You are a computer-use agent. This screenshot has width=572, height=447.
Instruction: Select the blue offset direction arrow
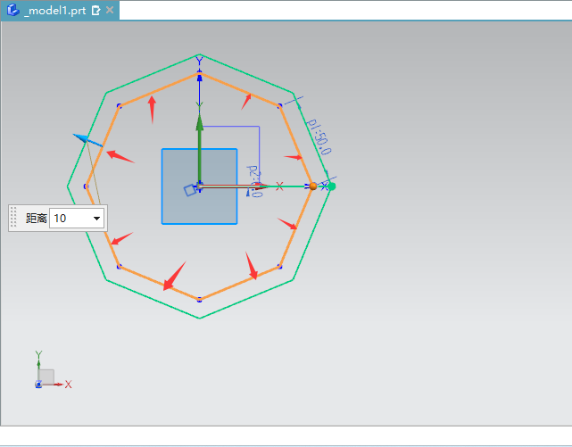(x=87, y=140)
